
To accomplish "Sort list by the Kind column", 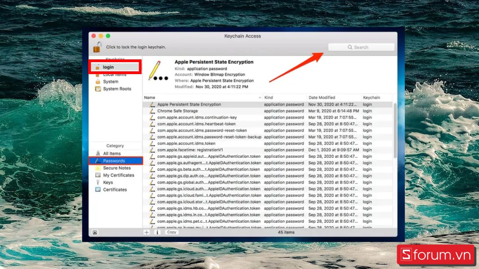I will tap(269, 97).
